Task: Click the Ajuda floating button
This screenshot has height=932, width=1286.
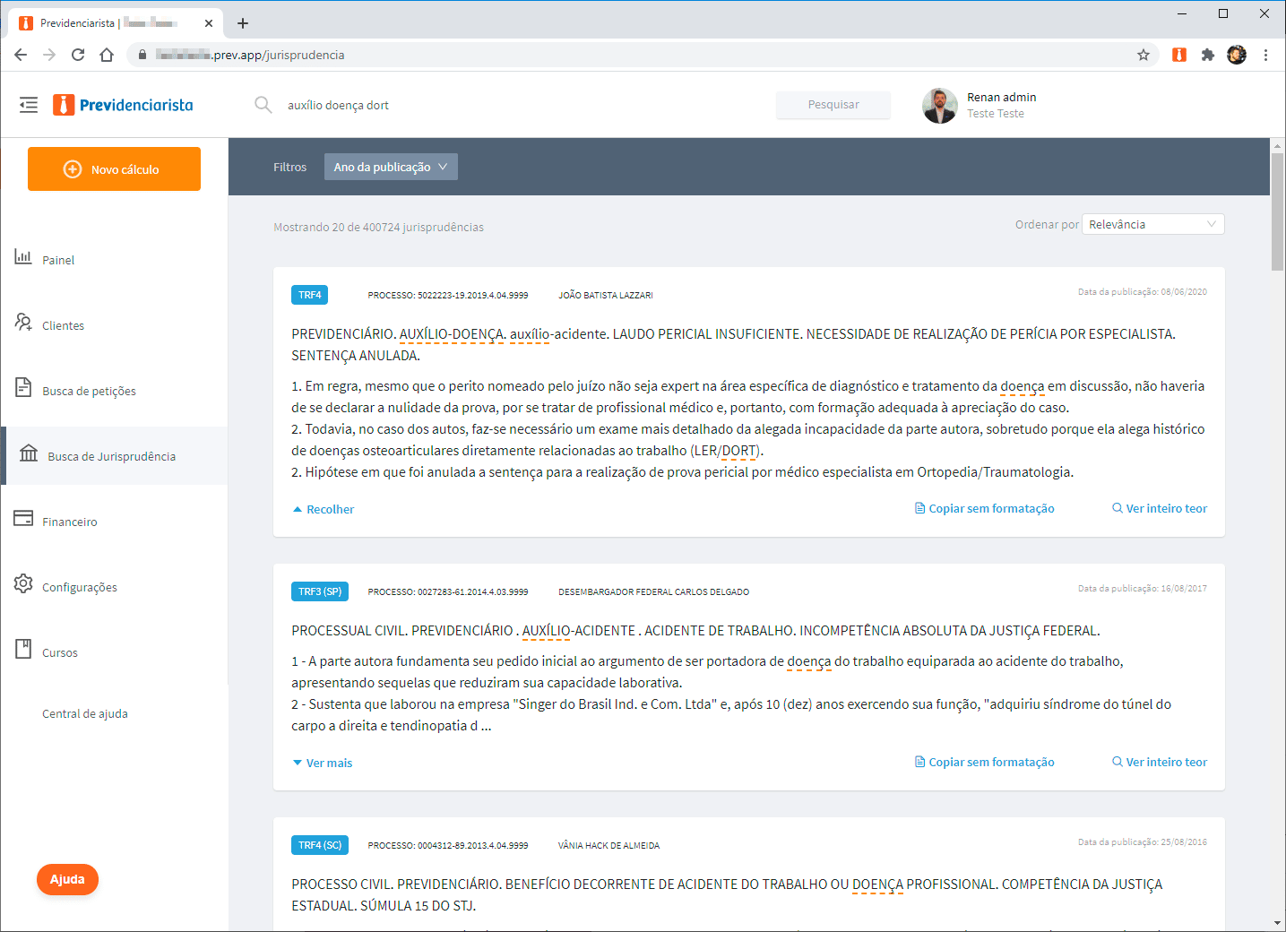Action: point(67,879)
